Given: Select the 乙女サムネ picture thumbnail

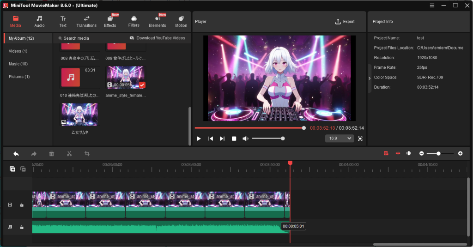Looking at the screenshot, I should [79, 114].
